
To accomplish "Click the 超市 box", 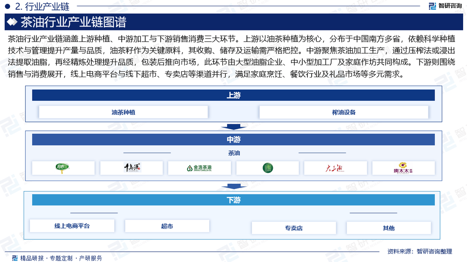I will [x=167, y=226].
